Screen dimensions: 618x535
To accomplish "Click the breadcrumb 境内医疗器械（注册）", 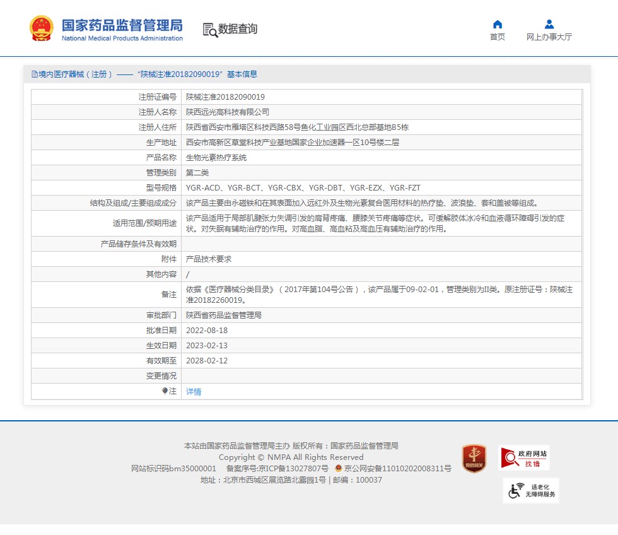I will click(x=75, y=74).
